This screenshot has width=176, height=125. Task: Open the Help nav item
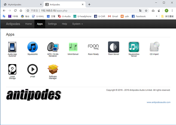[65, 24]
